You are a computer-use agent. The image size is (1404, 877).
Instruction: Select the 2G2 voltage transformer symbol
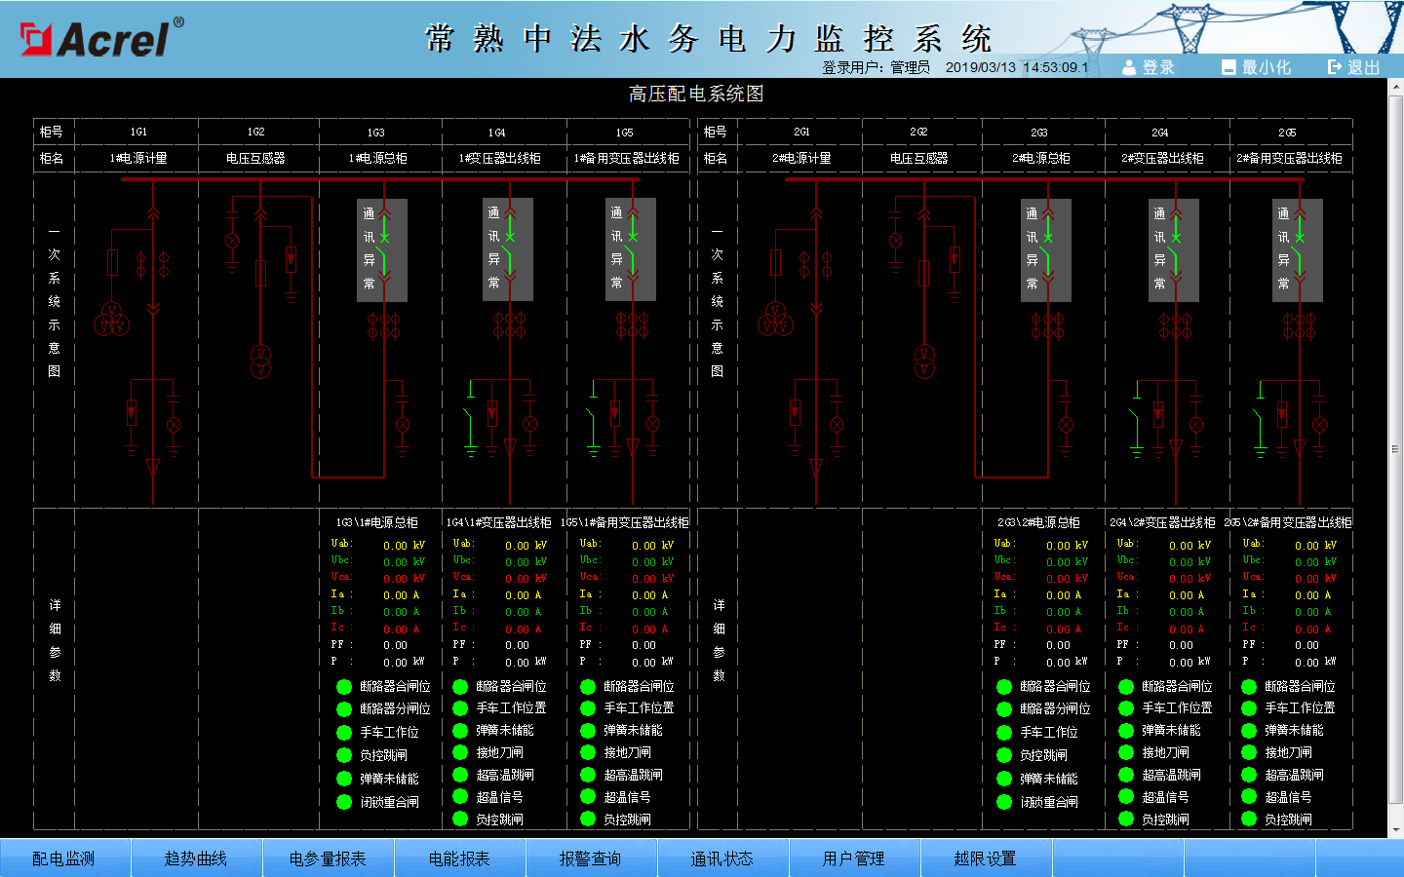924,361
